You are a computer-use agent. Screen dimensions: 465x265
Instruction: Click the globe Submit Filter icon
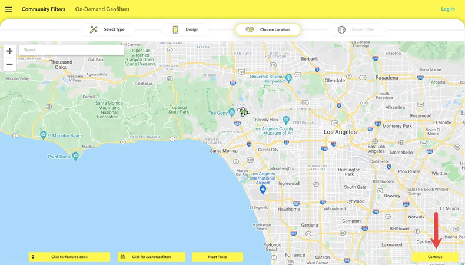click(341, 29)
